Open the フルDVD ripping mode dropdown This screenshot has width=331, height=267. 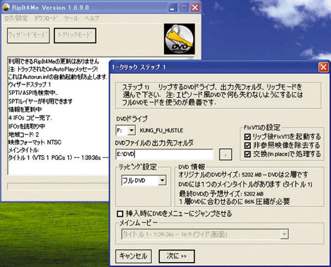tap(162, 180)
